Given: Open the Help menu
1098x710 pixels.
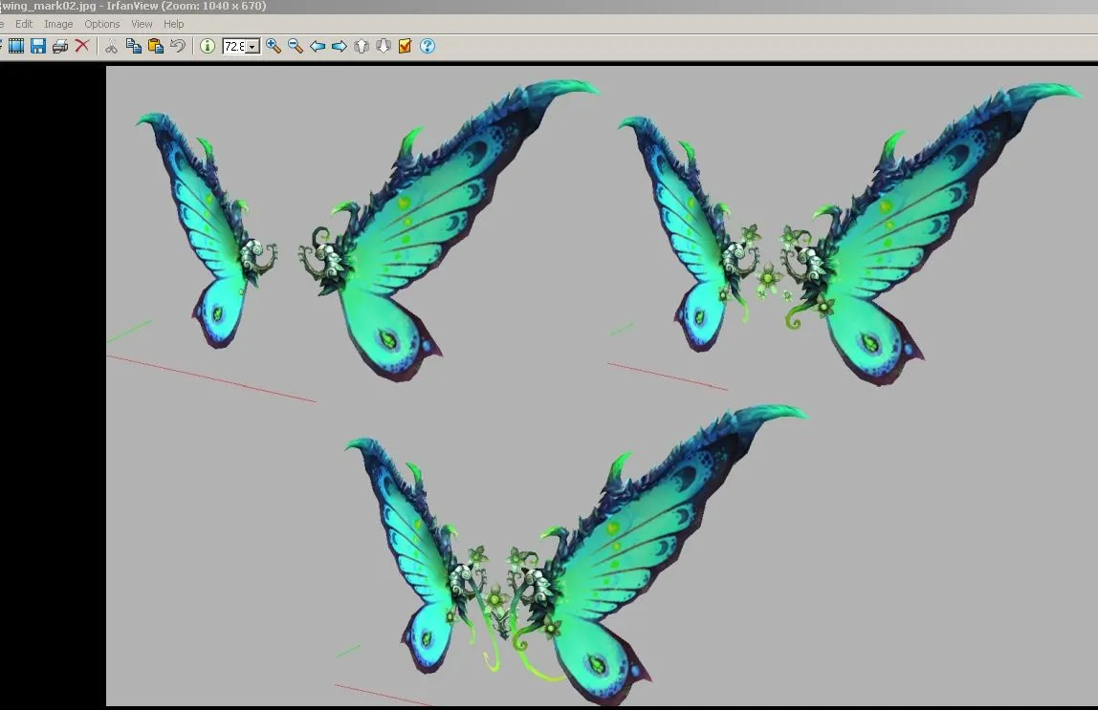Looking at the screenshot, I should (174, 24).
